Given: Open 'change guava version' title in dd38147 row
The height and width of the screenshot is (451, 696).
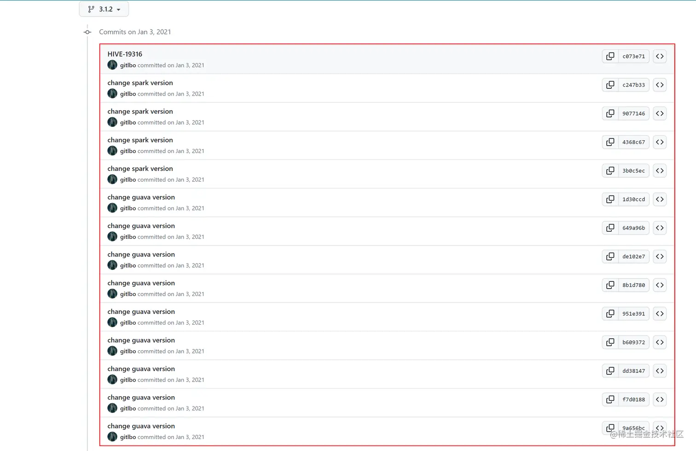Looking at the screenshot, I should 141,369.
